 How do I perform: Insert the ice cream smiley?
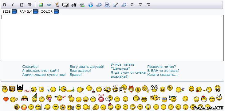[x=49, y=98]
